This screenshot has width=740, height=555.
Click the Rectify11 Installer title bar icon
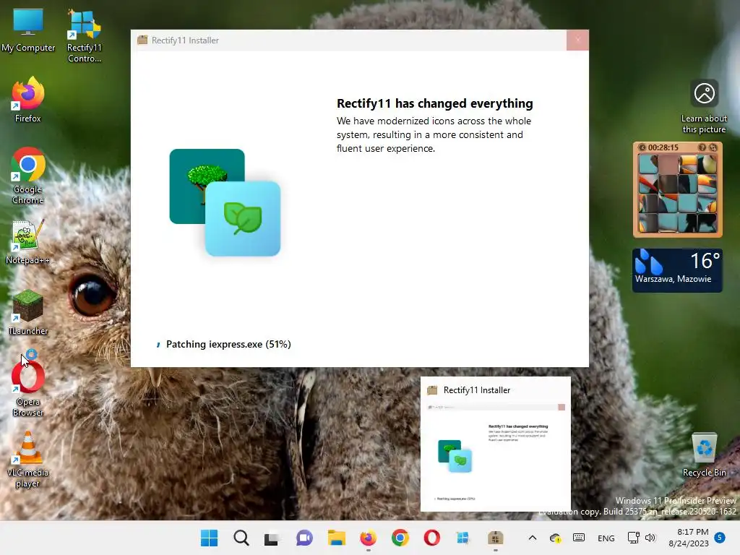click(142, 40)
